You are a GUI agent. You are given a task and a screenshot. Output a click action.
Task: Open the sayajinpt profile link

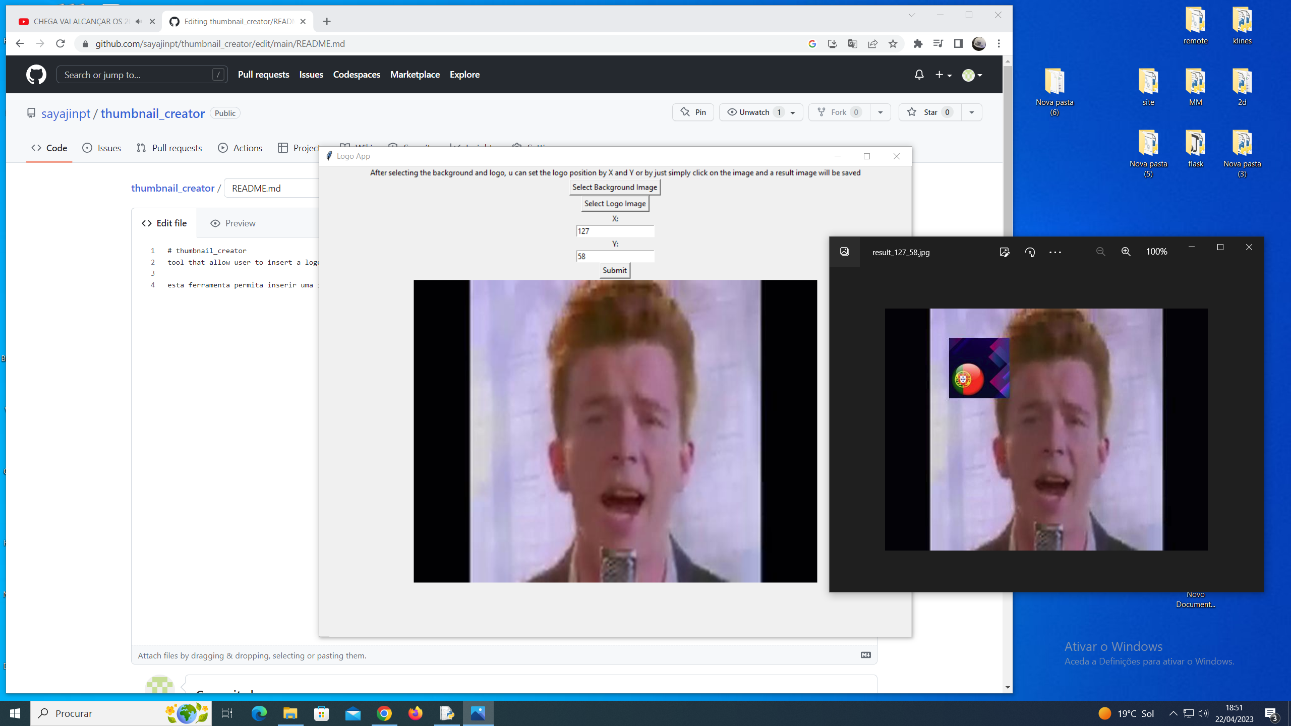click(66, 113)
